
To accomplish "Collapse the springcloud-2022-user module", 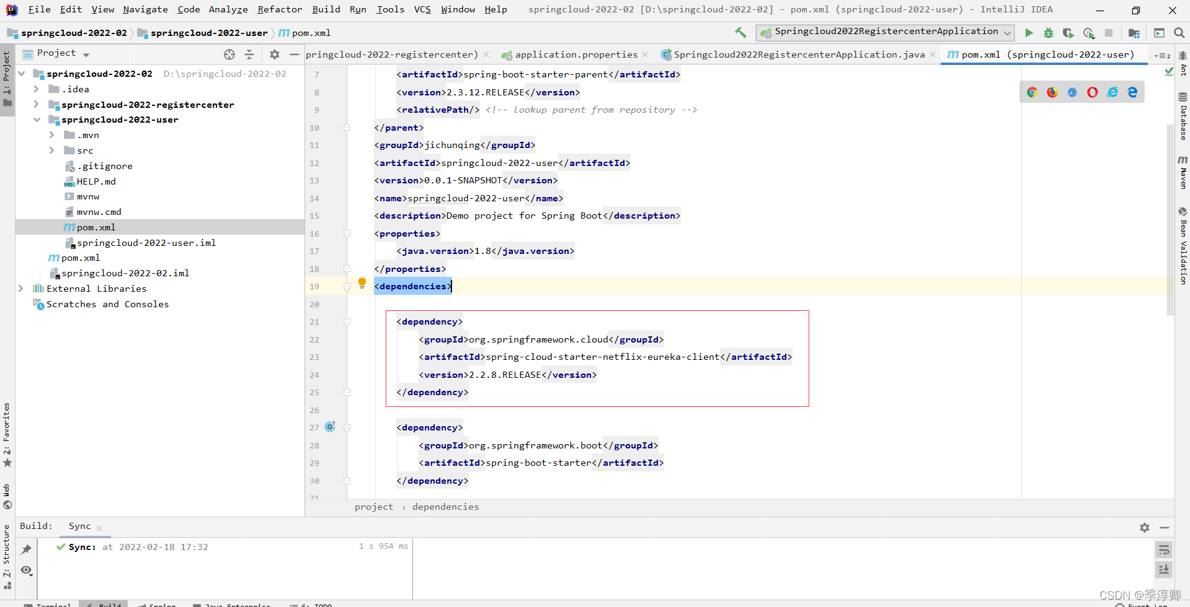I will click(37, 120).
